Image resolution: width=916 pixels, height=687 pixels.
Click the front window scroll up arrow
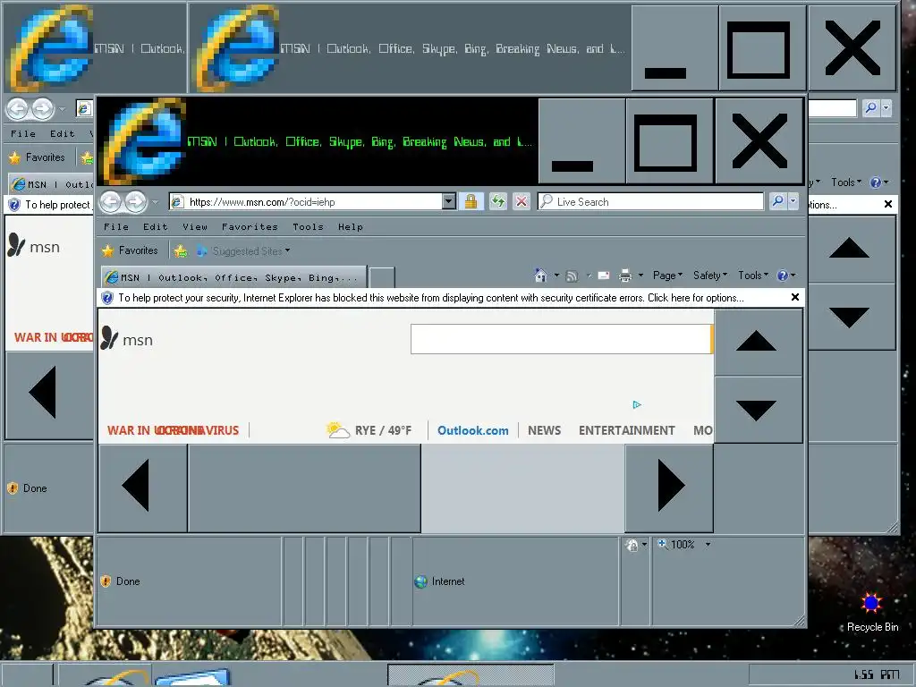(x=757, y=341)
